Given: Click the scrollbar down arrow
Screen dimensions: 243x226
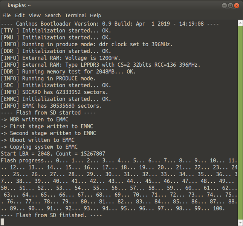Looking at the screenshot, I should pyautogui.click(x=240, y=223).
